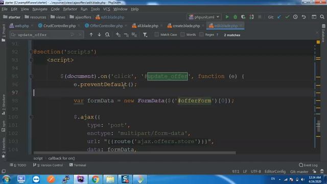
Task: Open Search Everywhere magnifier icon
Action: tap(322, 17)
